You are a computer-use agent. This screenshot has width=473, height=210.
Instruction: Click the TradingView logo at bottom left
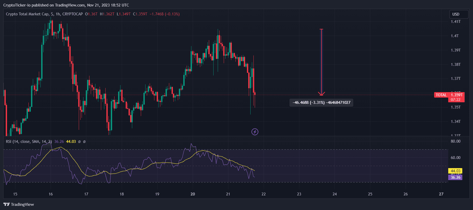19,204
